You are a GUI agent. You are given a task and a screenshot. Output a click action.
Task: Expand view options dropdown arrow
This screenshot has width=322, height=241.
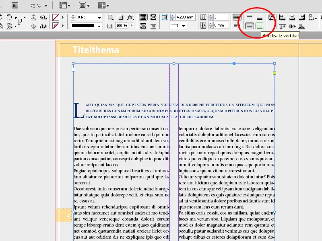(x=69, y=6)
